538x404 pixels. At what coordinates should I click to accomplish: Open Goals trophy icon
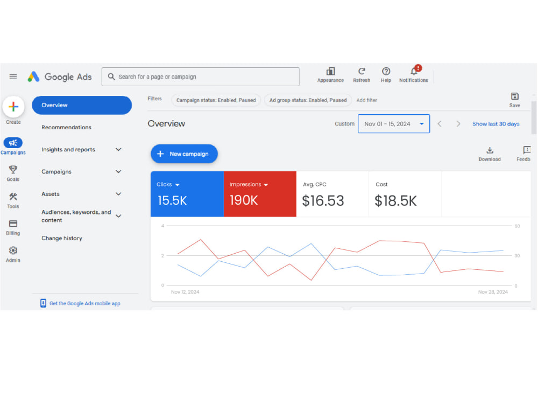13,169
